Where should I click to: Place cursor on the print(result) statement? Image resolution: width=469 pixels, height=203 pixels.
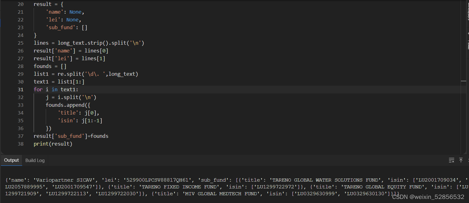[x=53, y=143]
